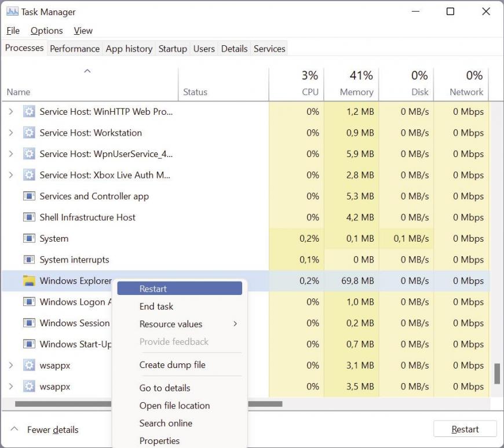The height and width of the screenshot is (448, 504).
Task: Sort by the Name column header
Action: (90, 84)
